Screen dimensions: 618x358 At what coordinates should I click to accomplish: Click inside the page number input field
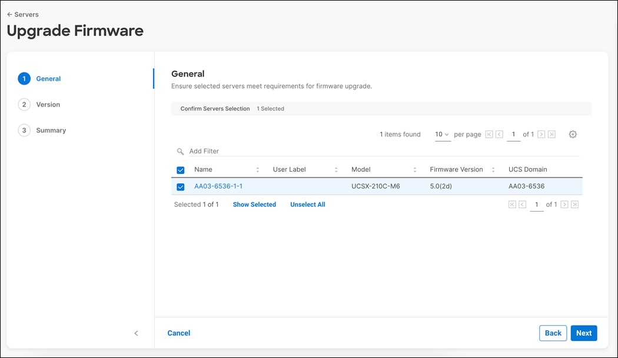(x=513, y=134)
